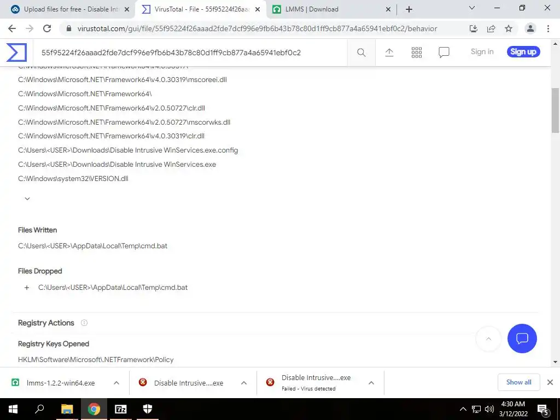The height and width of the screenshot is (420, 560).
Task: Open 7-Zip from the taskbar
Action: point(121,409)
